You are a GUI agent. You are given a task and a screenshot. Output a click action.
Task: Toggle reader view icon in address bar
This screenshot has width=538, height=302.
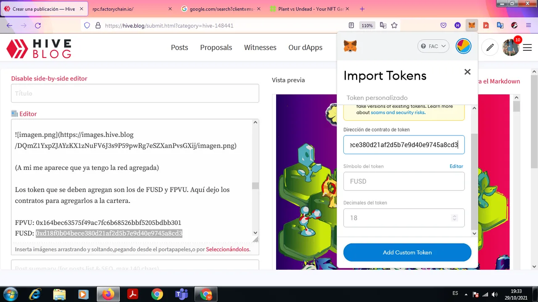(x=351, y=26)
